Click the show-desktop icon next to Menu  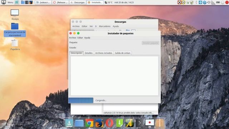tap(17, 3)
